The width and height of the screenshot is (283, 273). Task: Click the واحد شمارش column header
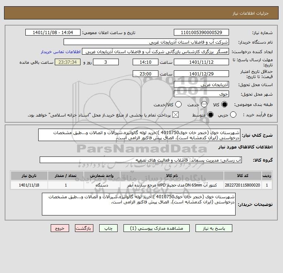coord(102,176)
